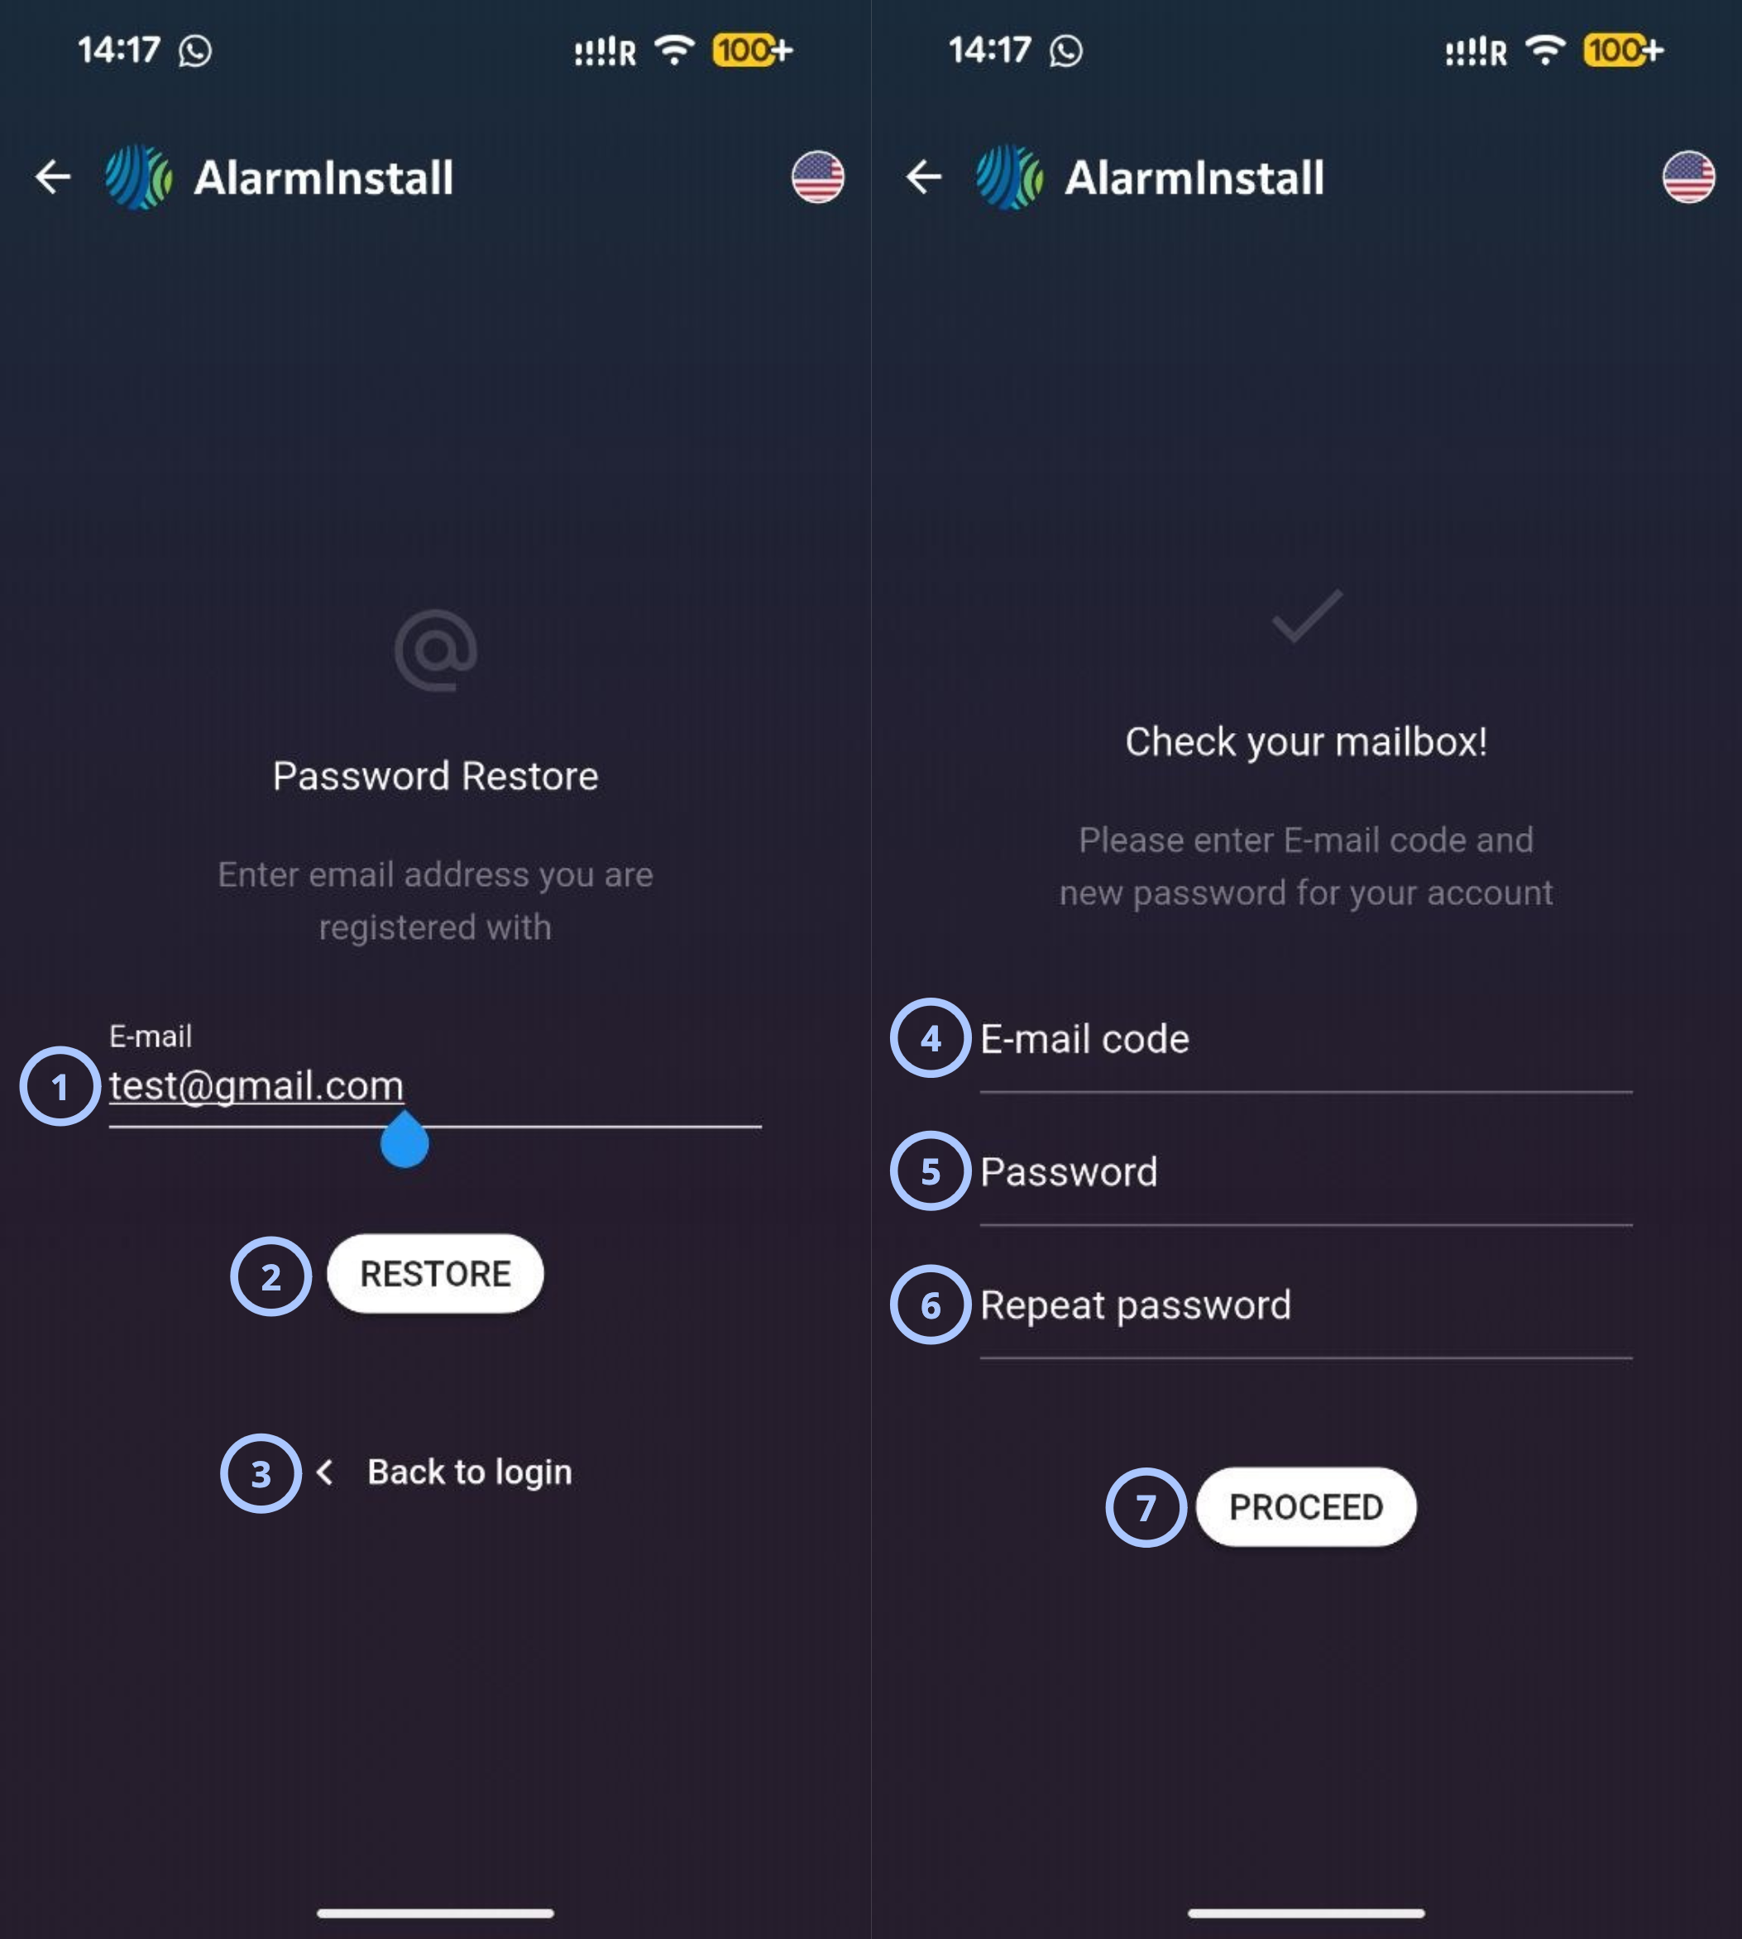
Task: Select the Password field
Action: coord(1305,1176)
